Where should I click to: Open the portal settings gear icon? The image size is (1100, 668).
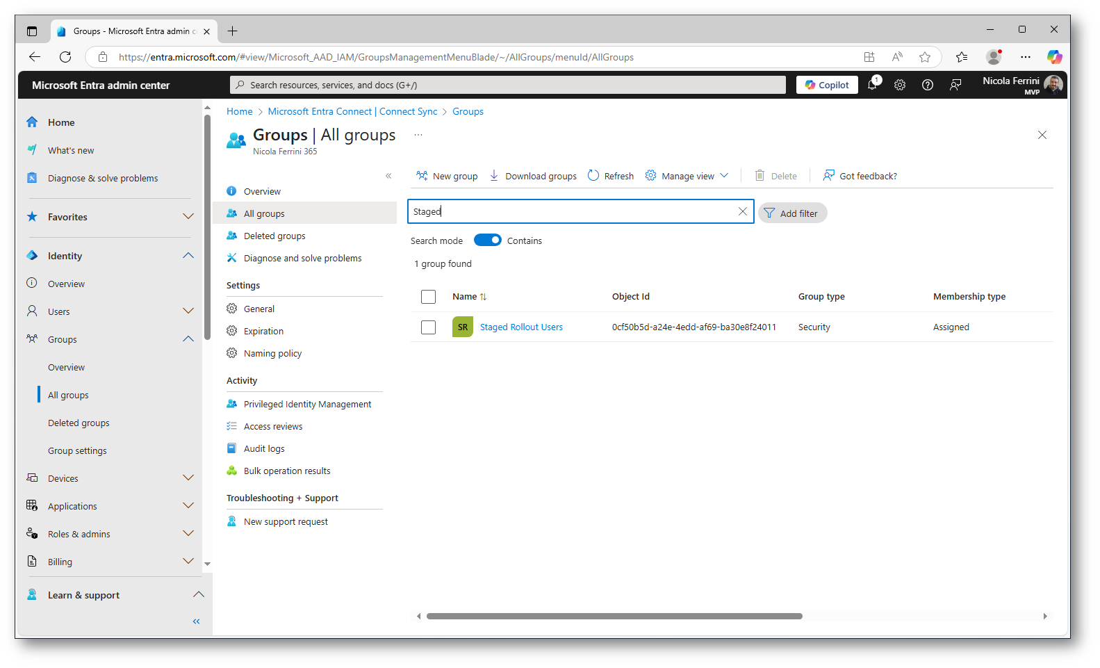click(900, 85)
